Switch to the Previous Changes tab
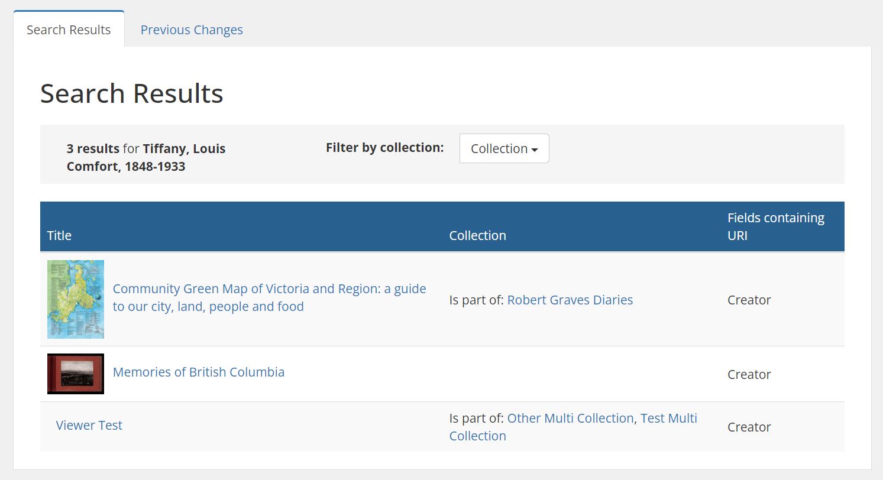The width and height of the screenshot is (883, 480). (x=192, y=30)
